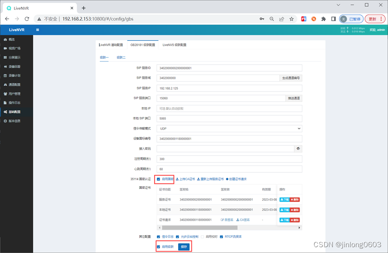Open the browser side panel icon

333,19
